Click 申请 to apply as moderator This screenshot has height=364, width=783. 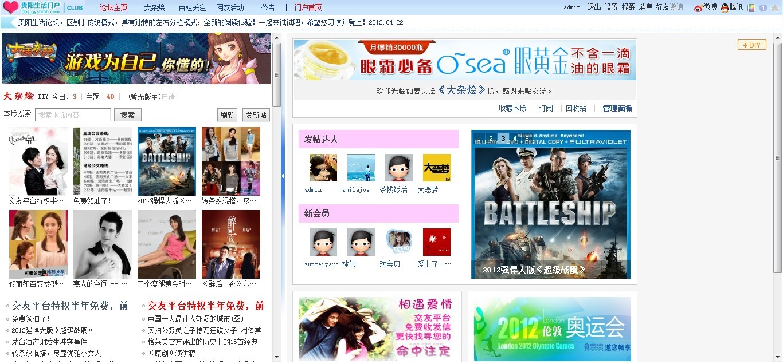coord(169,97)
